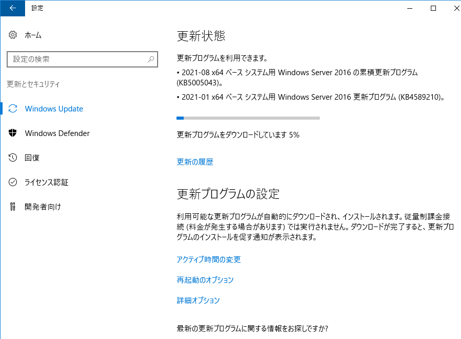Open the Windows Update section
The height and width of the screenshot is (339, 461).
(x=54, y=109)
